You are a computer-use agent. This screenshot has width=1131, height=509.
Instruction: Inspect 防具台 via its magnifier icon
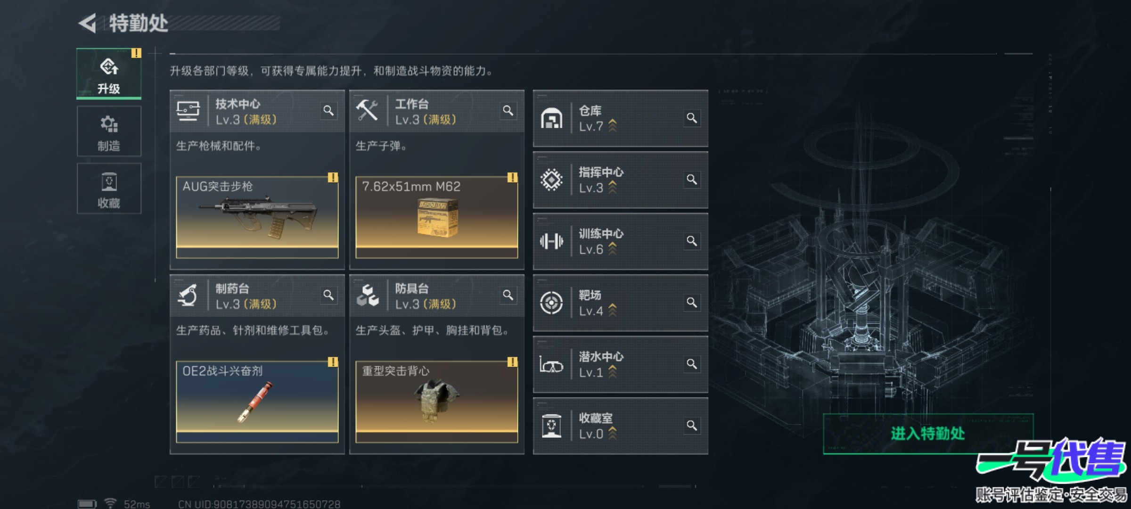[508, 295]
